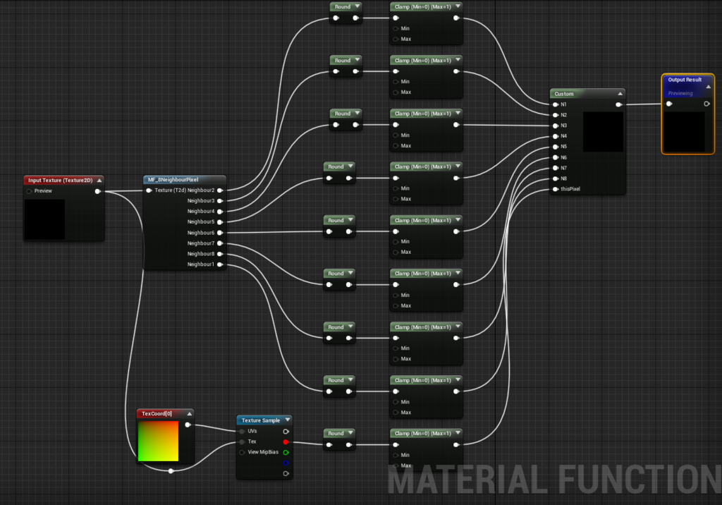Click the N8 input pin on Custom
The height and width of the screenshot is (505, 722).
(556, 178)
